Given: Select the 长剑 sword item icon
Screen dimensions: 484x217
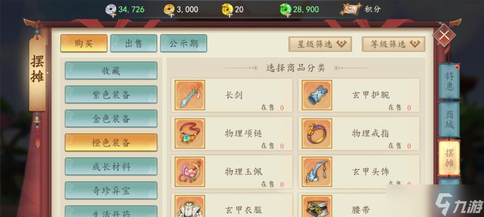Looking at the screenshot, I should (x=190, y=95).
